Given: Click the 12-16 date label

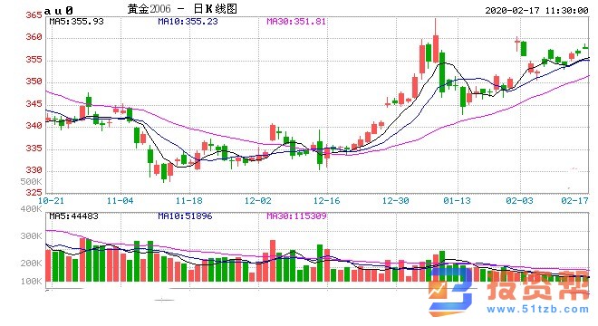Looking at the screenshot, I should coord(327,200).
